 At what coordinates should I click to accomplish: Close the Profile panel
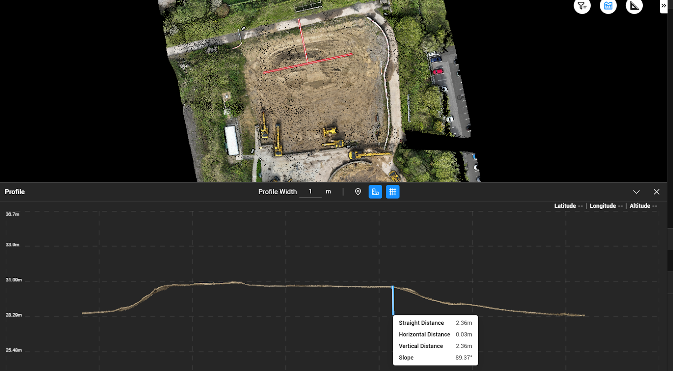tap(656, 192)
